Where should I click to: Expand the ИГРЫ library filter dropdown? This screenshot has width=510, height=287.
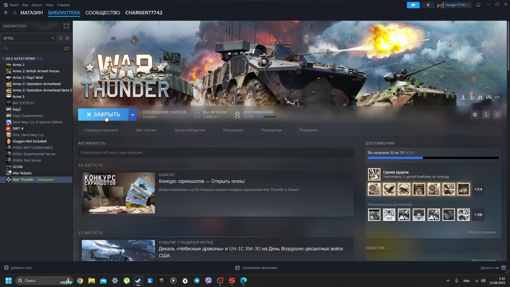(x=29, y=38)
